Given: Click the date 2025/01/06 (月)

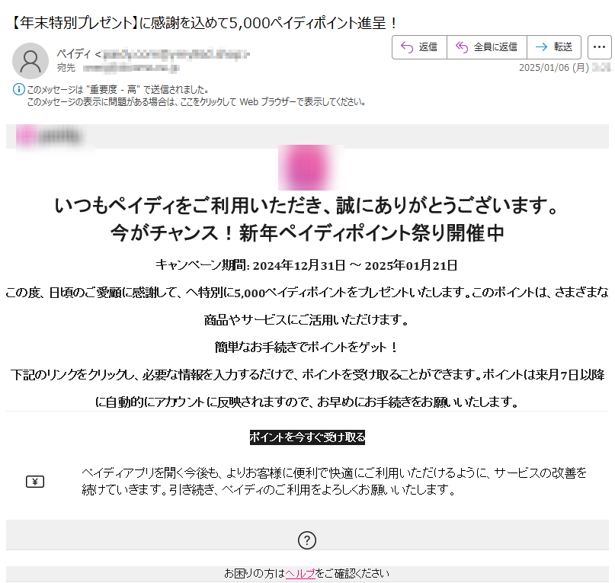Looking at the screenshot, I should [x=554, y=68].
